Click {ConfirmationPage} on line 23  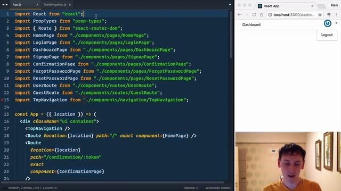(80, 171)
